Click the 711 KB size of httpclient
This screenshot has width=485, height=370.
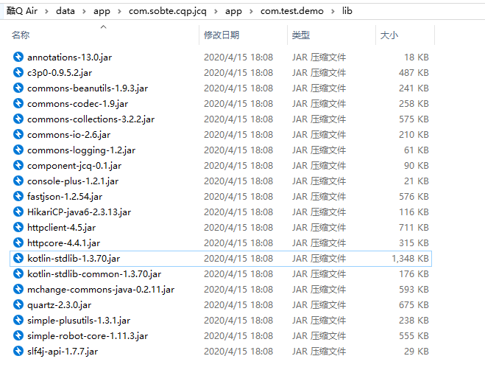(x=414, y=228)
